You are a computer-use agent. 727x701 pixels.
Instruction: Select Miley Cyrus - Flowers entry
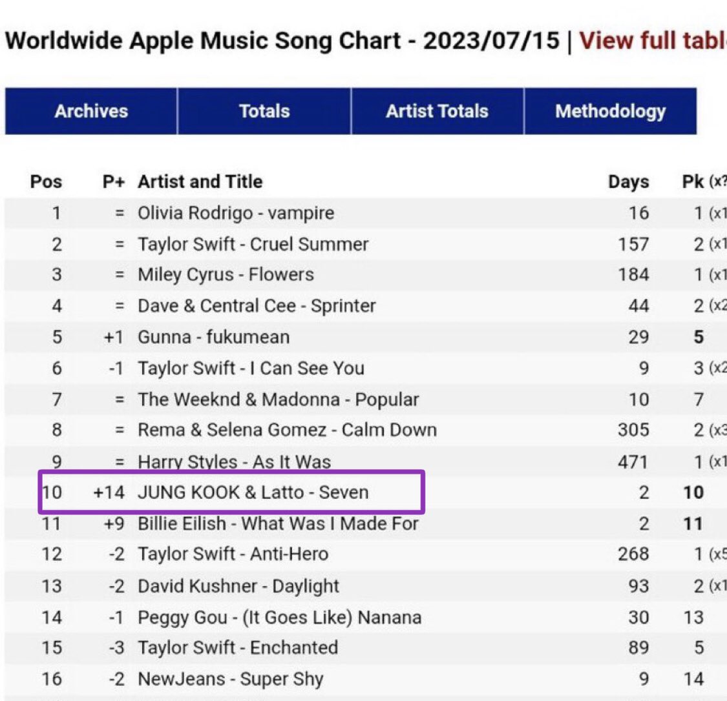226,274
